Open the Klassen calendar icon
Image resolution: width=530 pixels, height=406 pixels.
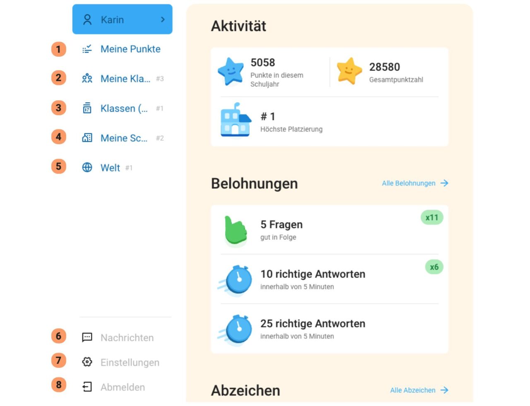tap(87, 108)
